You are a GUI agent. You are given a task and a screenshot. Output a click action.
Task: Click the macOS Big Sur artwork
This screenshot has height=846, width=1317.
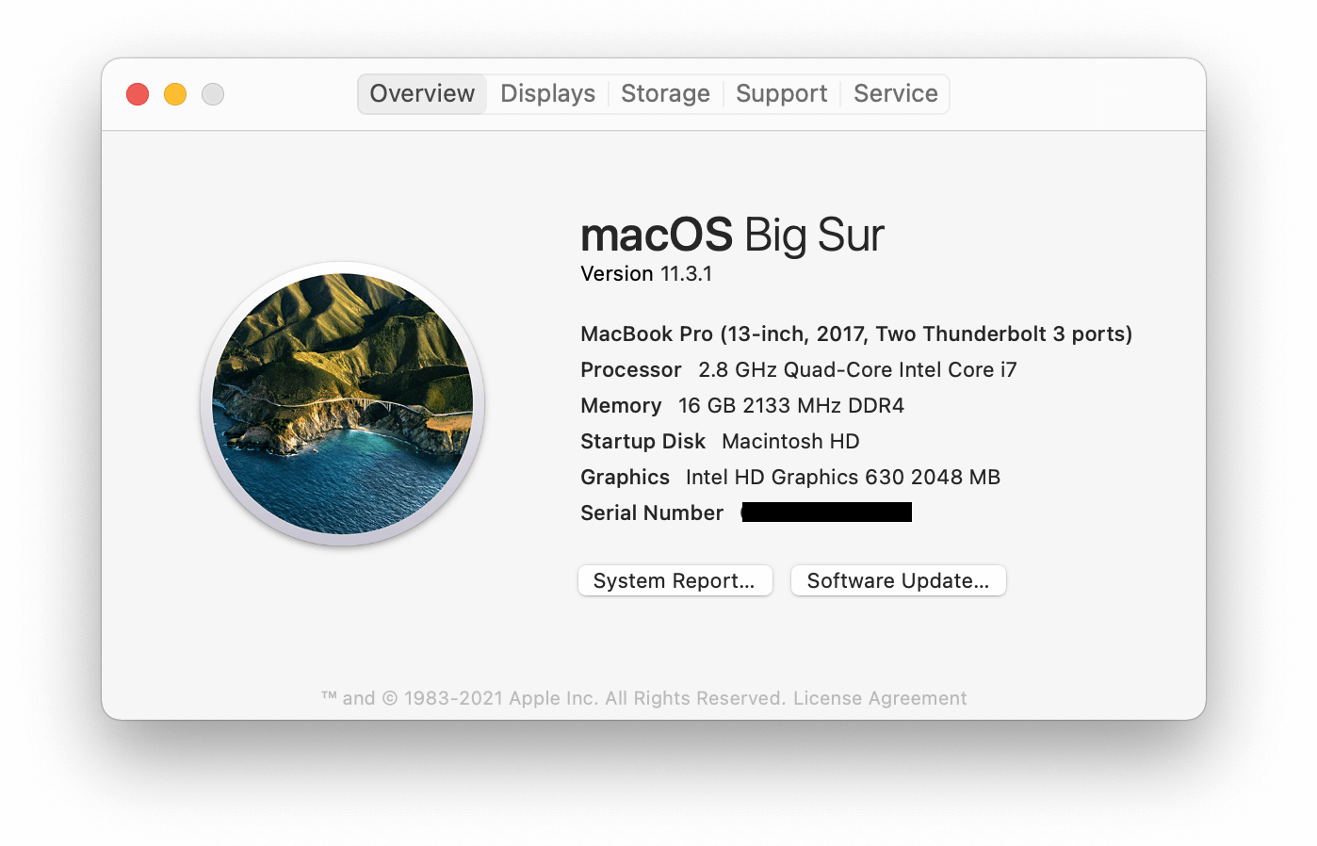coord(343,403)
